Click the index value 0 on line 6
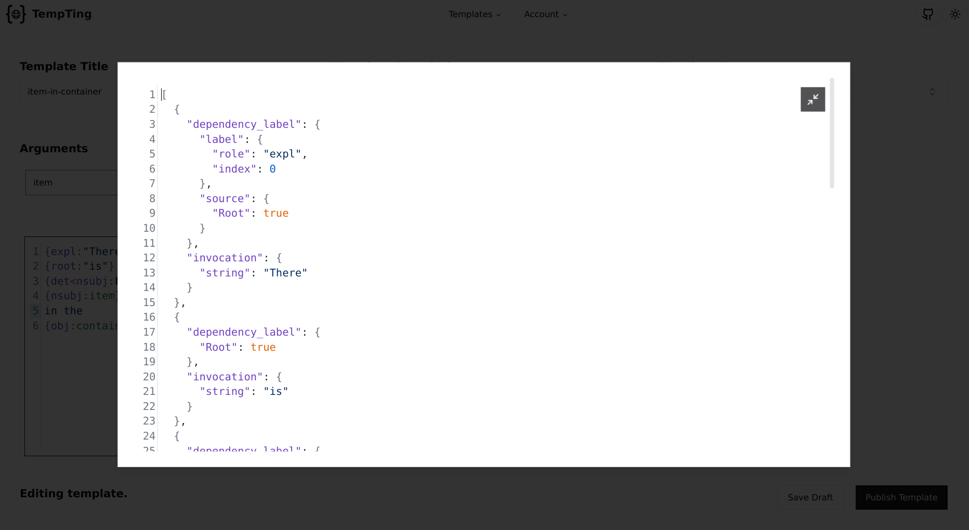 272,169
